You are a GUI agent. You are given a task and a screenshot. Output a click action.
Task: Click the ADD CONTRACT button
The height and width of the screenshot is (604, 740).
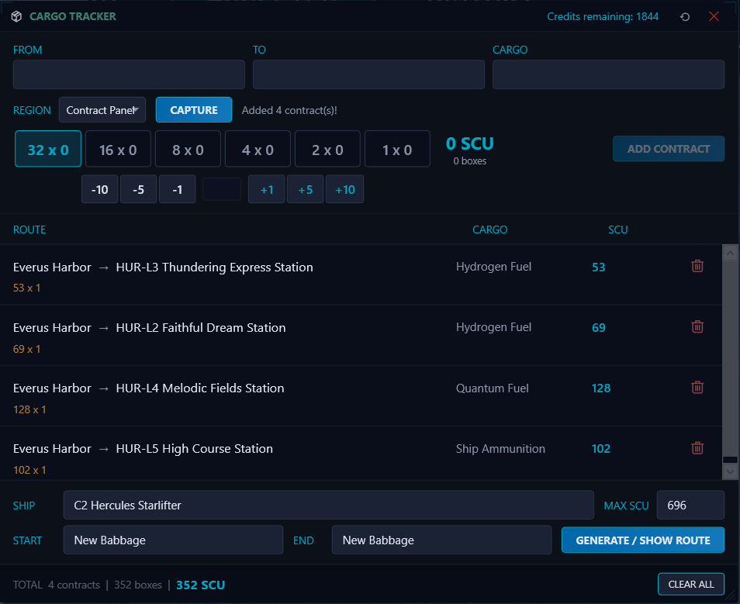pyautogui.click(x=669, y=149)
